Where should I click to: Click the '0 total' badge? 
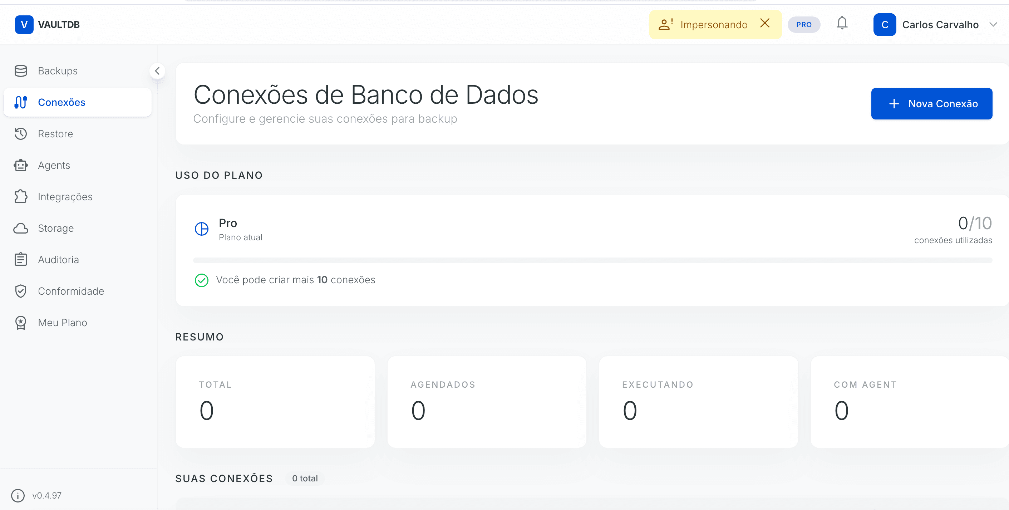tap(305, 478)
